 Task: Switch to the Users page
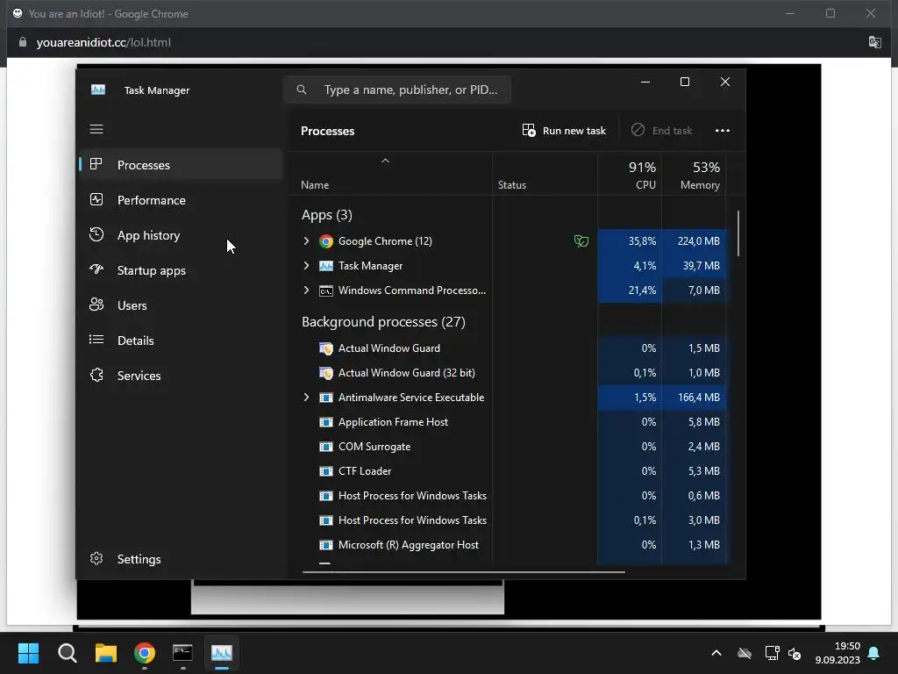[x=181, y=305]
